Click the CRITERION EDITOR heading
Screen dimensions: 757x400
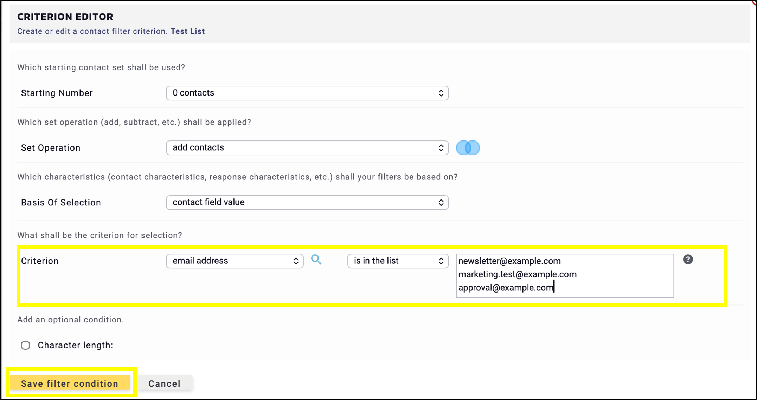65,17
